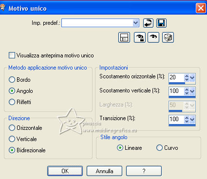Click the OK button
This screenshot has width=207, height=179.
click(65, 171)
